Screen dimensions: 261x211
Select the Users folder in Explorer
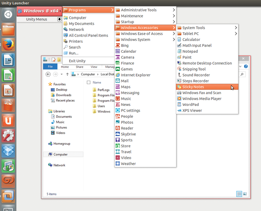[x=99, y=106]
